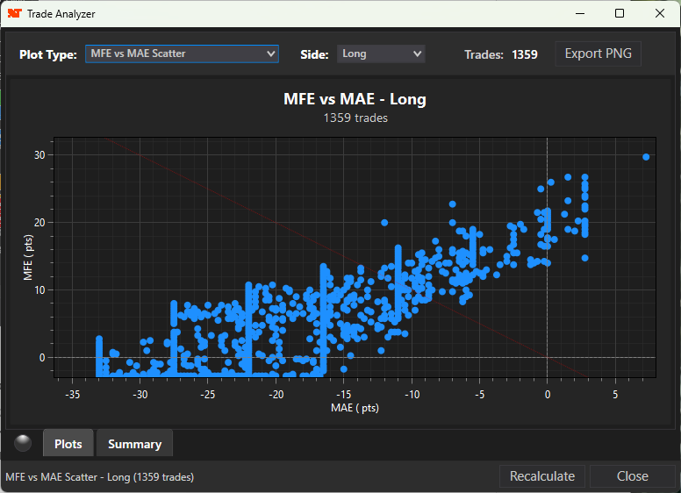Switch to the Plots tab
This screenshot has width=681, height=493.
click(68, 444)
